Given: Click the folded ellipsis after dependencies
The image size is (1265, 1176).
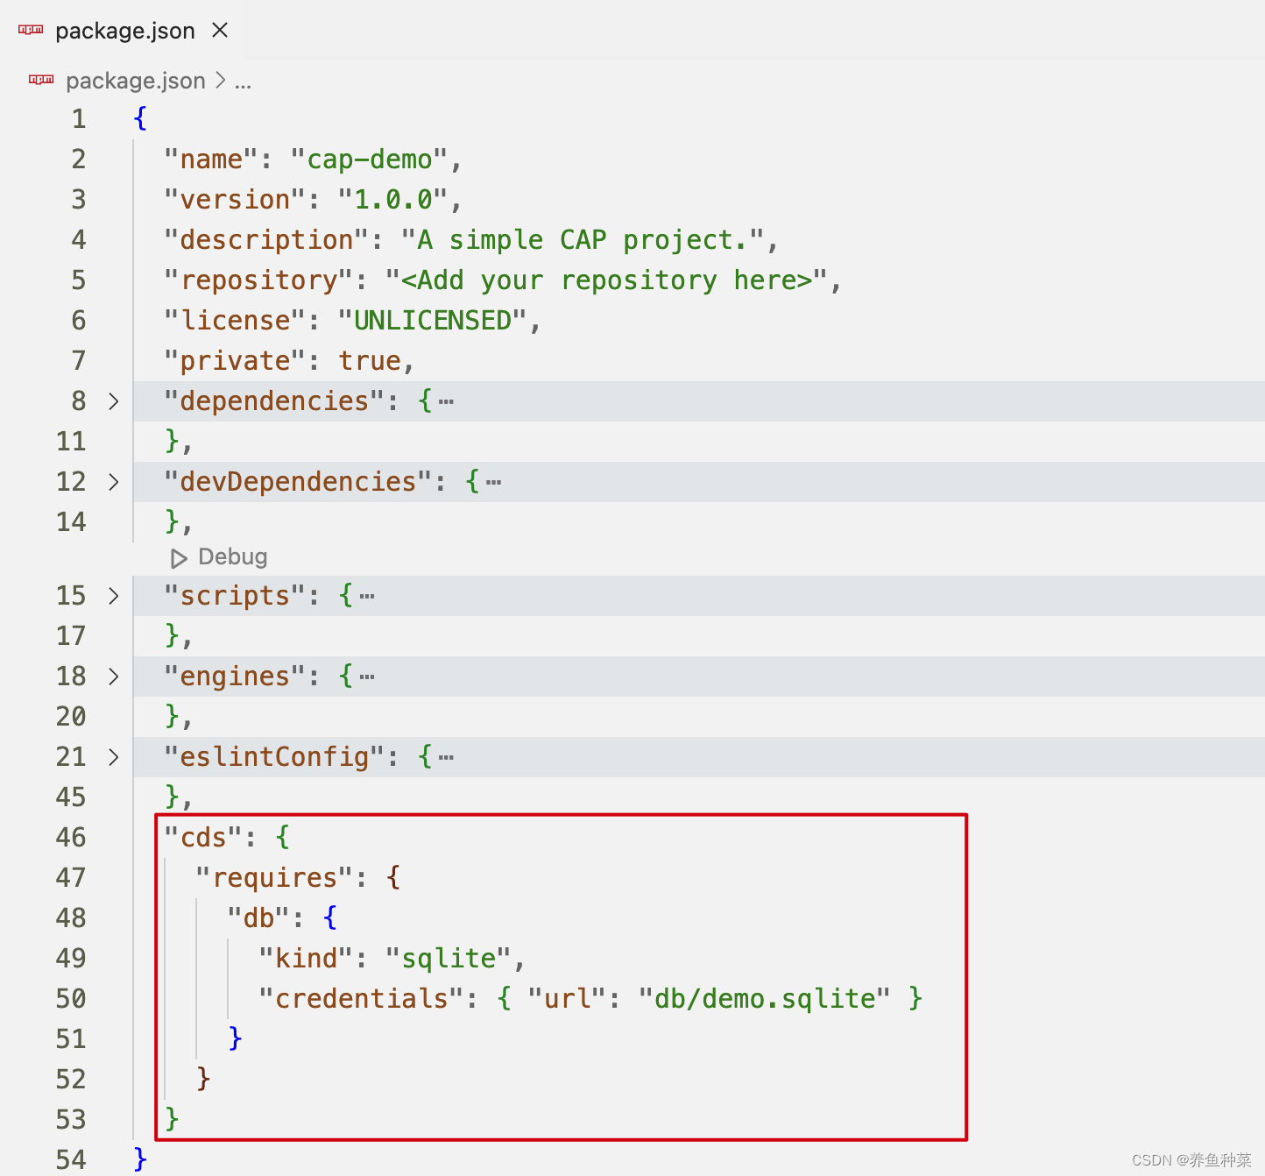Looking at the screenshot, I should pos(446,402).
